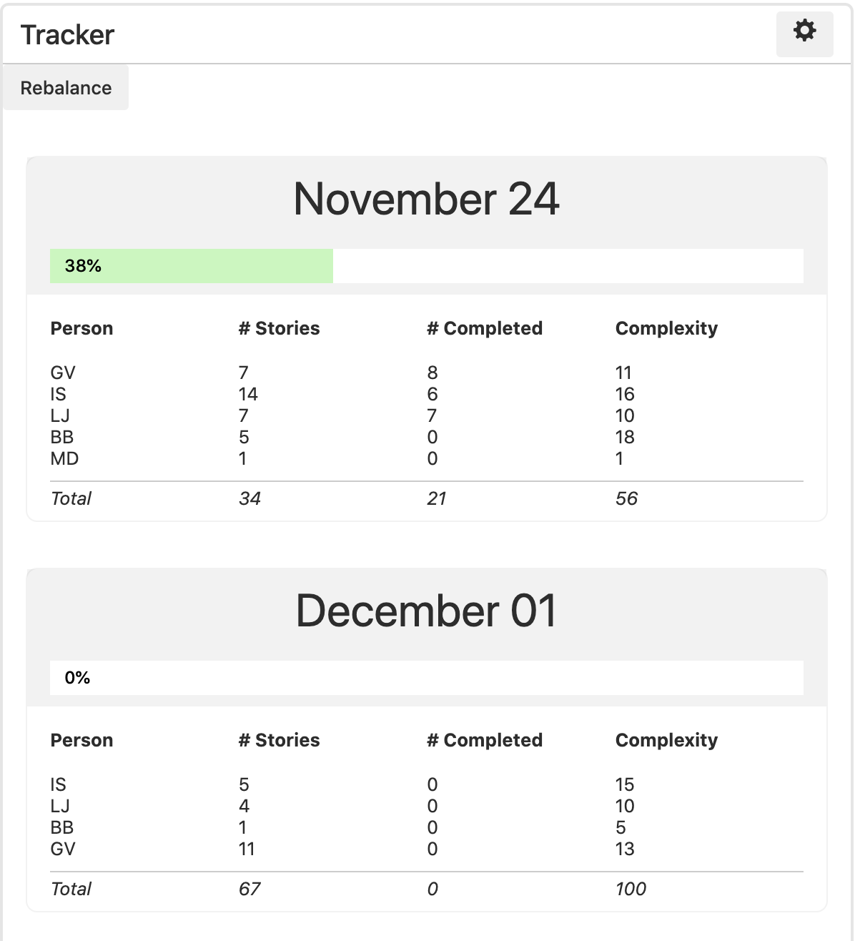The width and height of the screenshot is (855, 941).
Task: Select the Person column header in November 24
Action: [82, 328]
